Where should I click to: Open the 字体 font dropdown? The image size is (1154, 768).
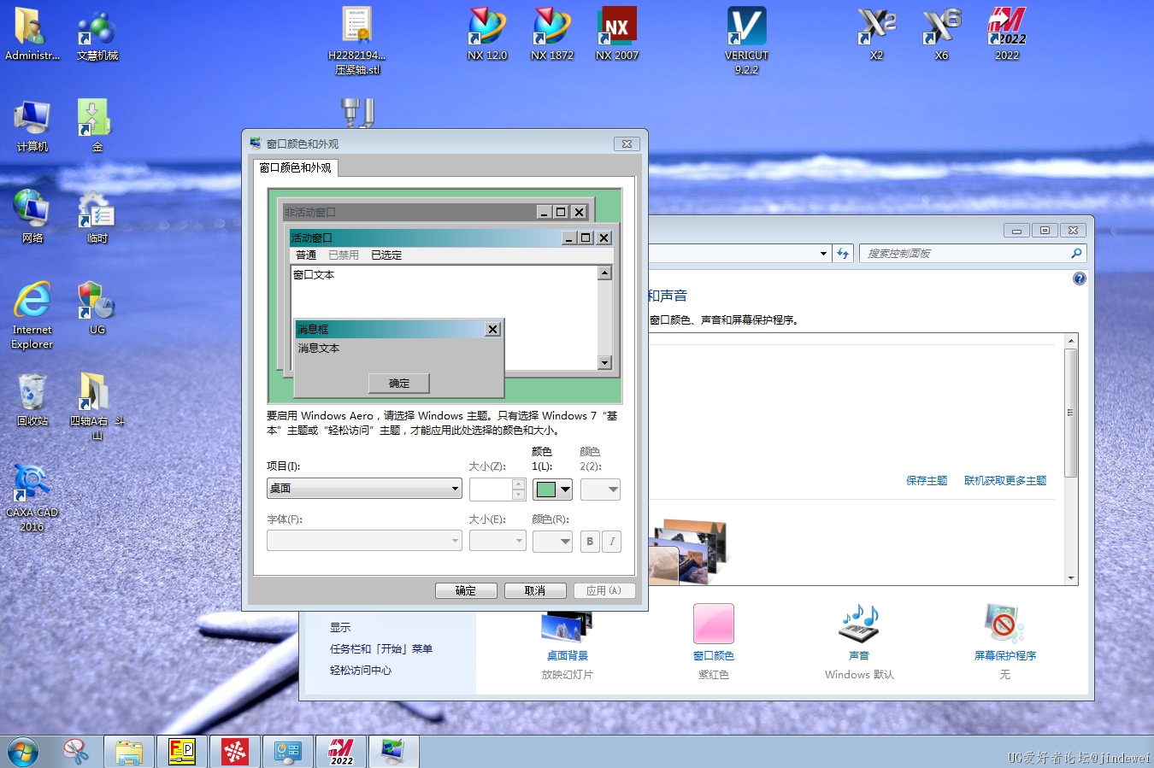[x=364, y=541]
